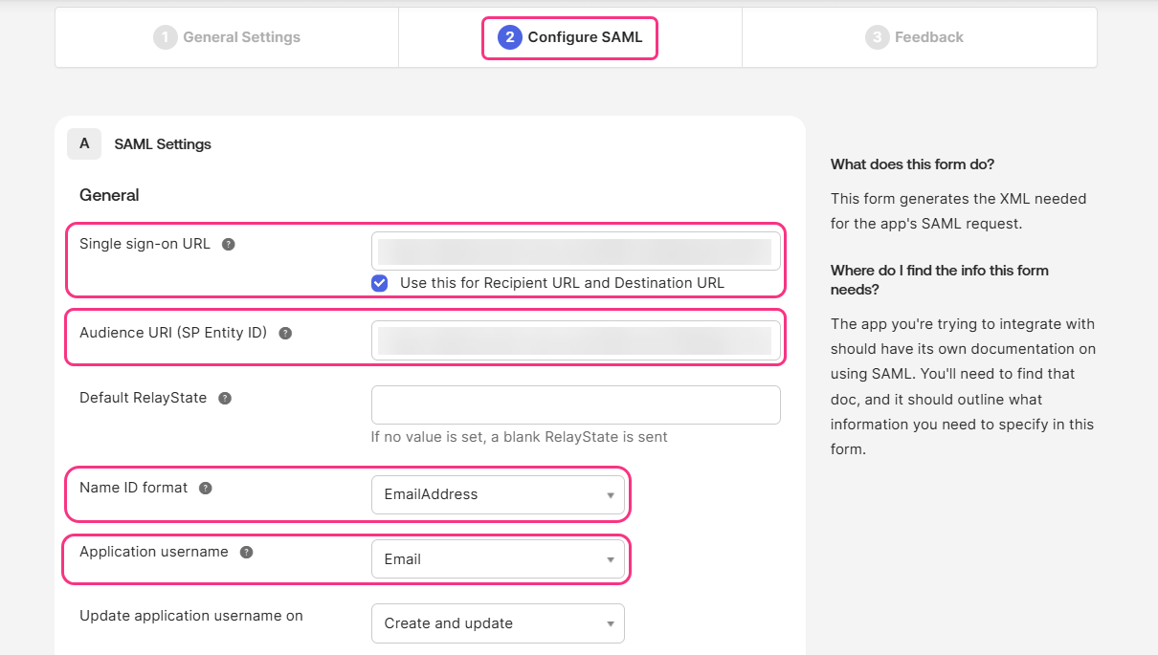Click the section A letter badge
1158x655 pixels.
point(84,143)
